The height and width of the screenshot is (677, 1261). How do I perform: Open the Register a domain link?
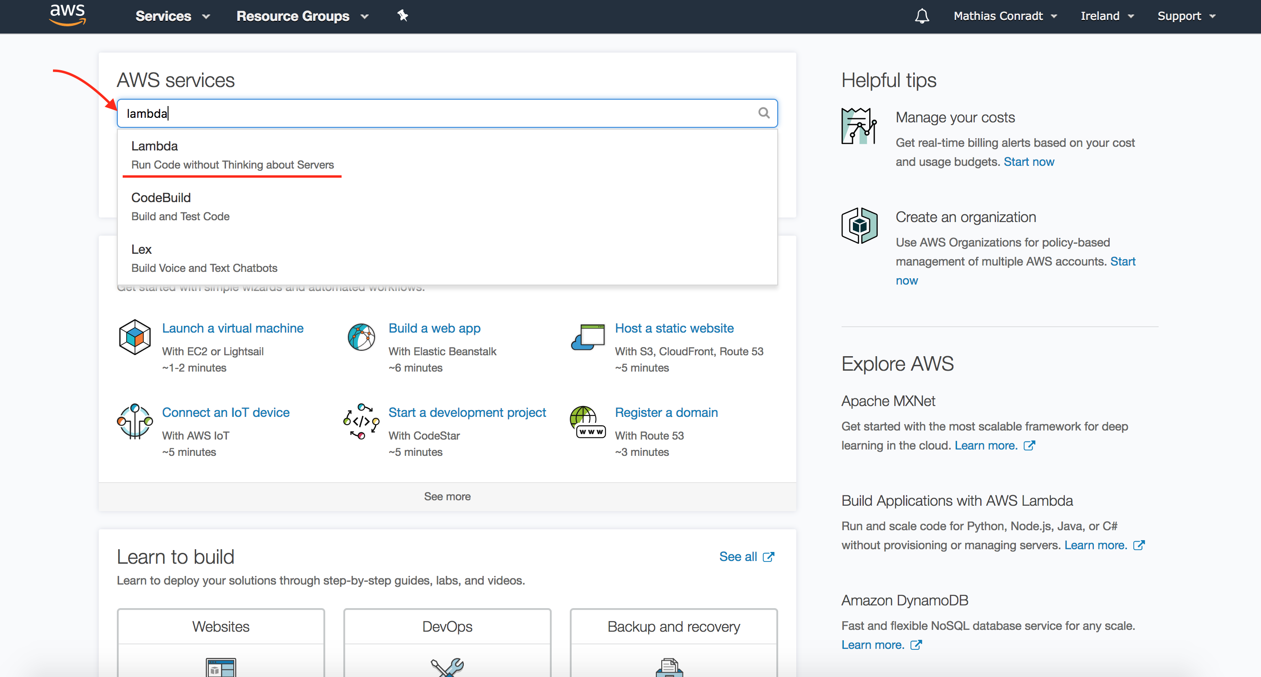[666, 412]
